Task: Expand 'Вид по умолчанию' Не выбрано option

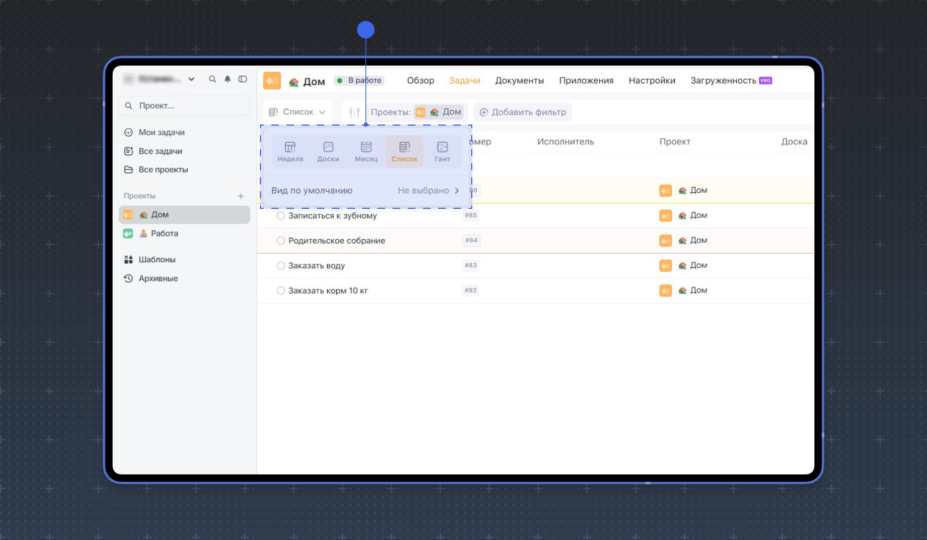Action: tap(428, 191)
